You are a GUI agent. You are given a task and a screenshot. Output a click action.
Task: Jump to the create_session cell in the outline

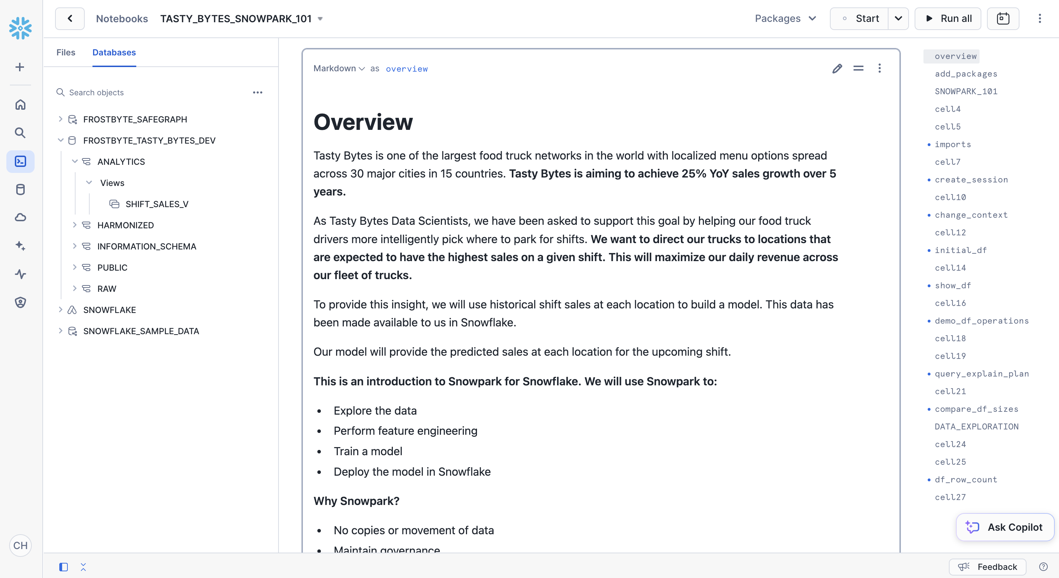971,180
